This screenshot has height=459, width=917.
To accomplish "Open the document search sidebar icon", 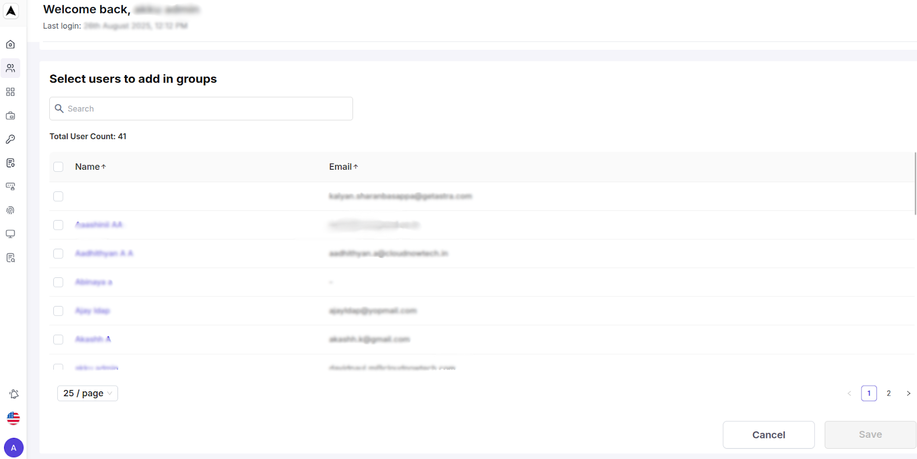I will point(10,258).
